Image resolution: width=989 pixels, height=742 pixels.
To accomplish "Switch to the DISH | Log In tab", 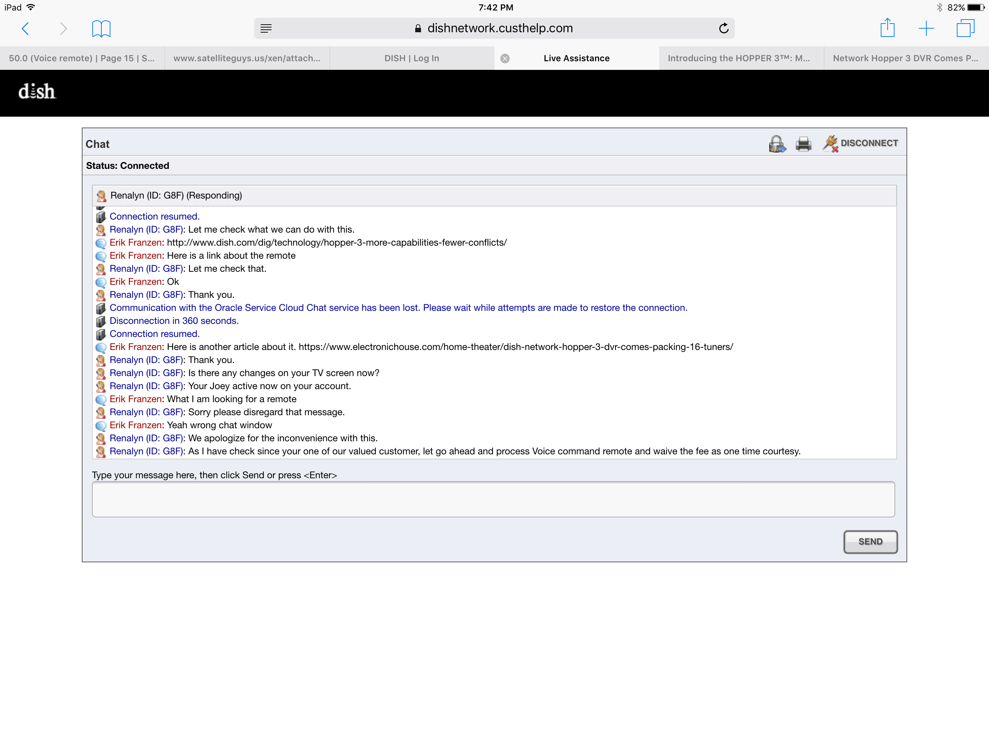I will coord(412,58).
